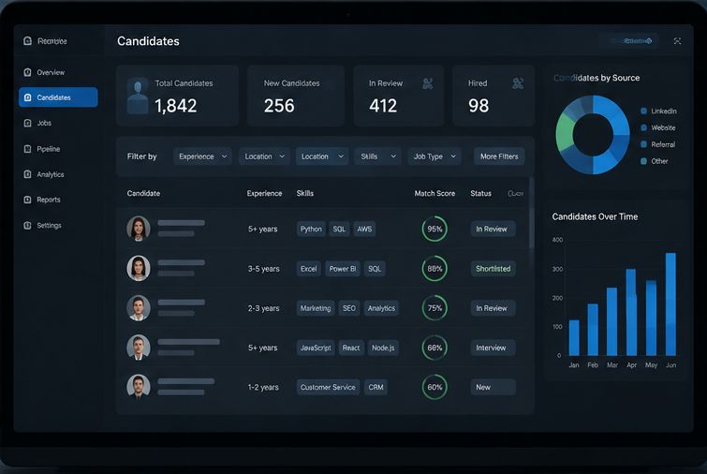This screenshot has height=474, width=707.
Task: Click the candidates table vertical scrollbar
Action: pos(531,213)
